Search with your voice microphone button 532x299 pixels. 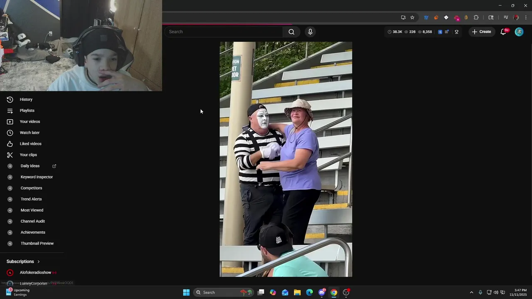point(310,32)
